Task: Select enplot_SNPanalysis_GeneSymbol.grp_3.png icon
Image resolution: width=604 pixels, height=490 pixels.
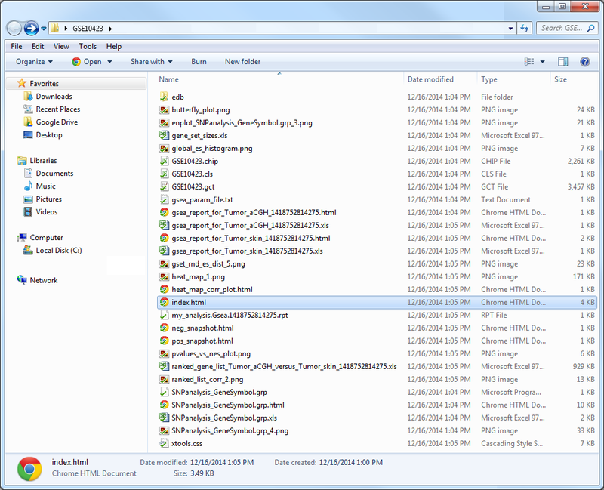Action: (x=164, y=122)
